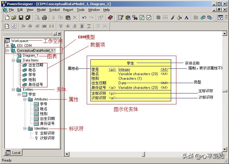Open the Report menu

[x=68, y=10]
